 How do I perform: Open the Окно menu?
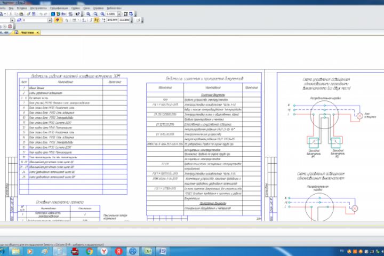point(86,8)
